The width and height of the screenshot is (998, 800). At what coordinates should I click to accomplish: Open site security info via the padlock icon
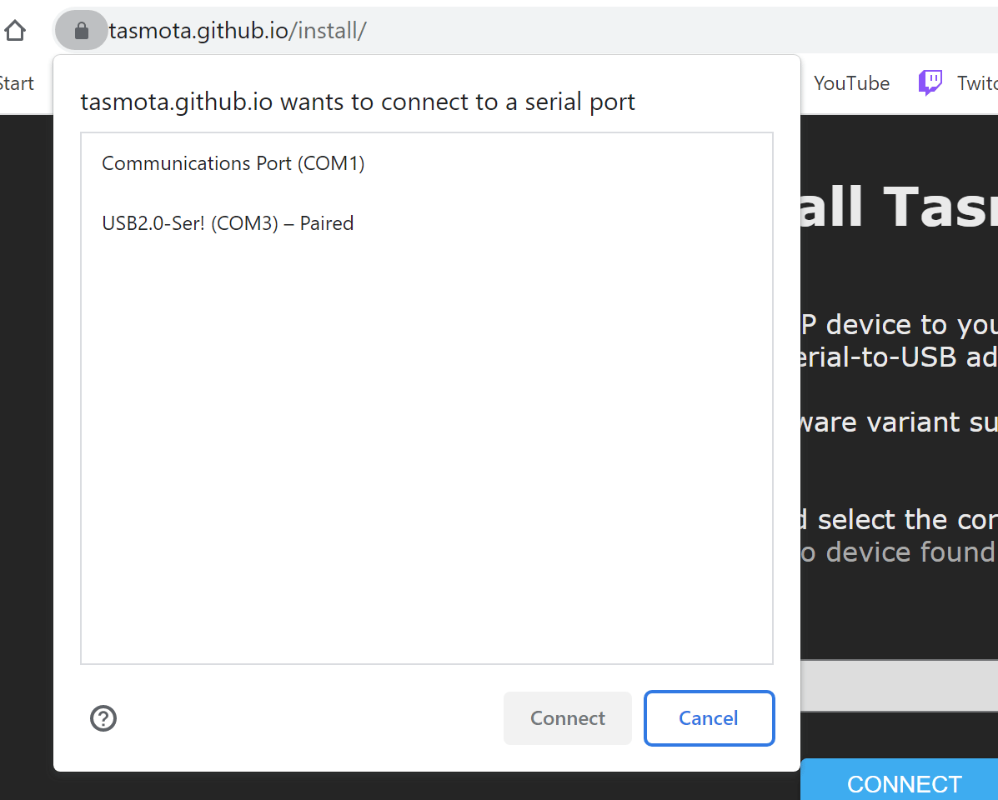tap(81, 30)
